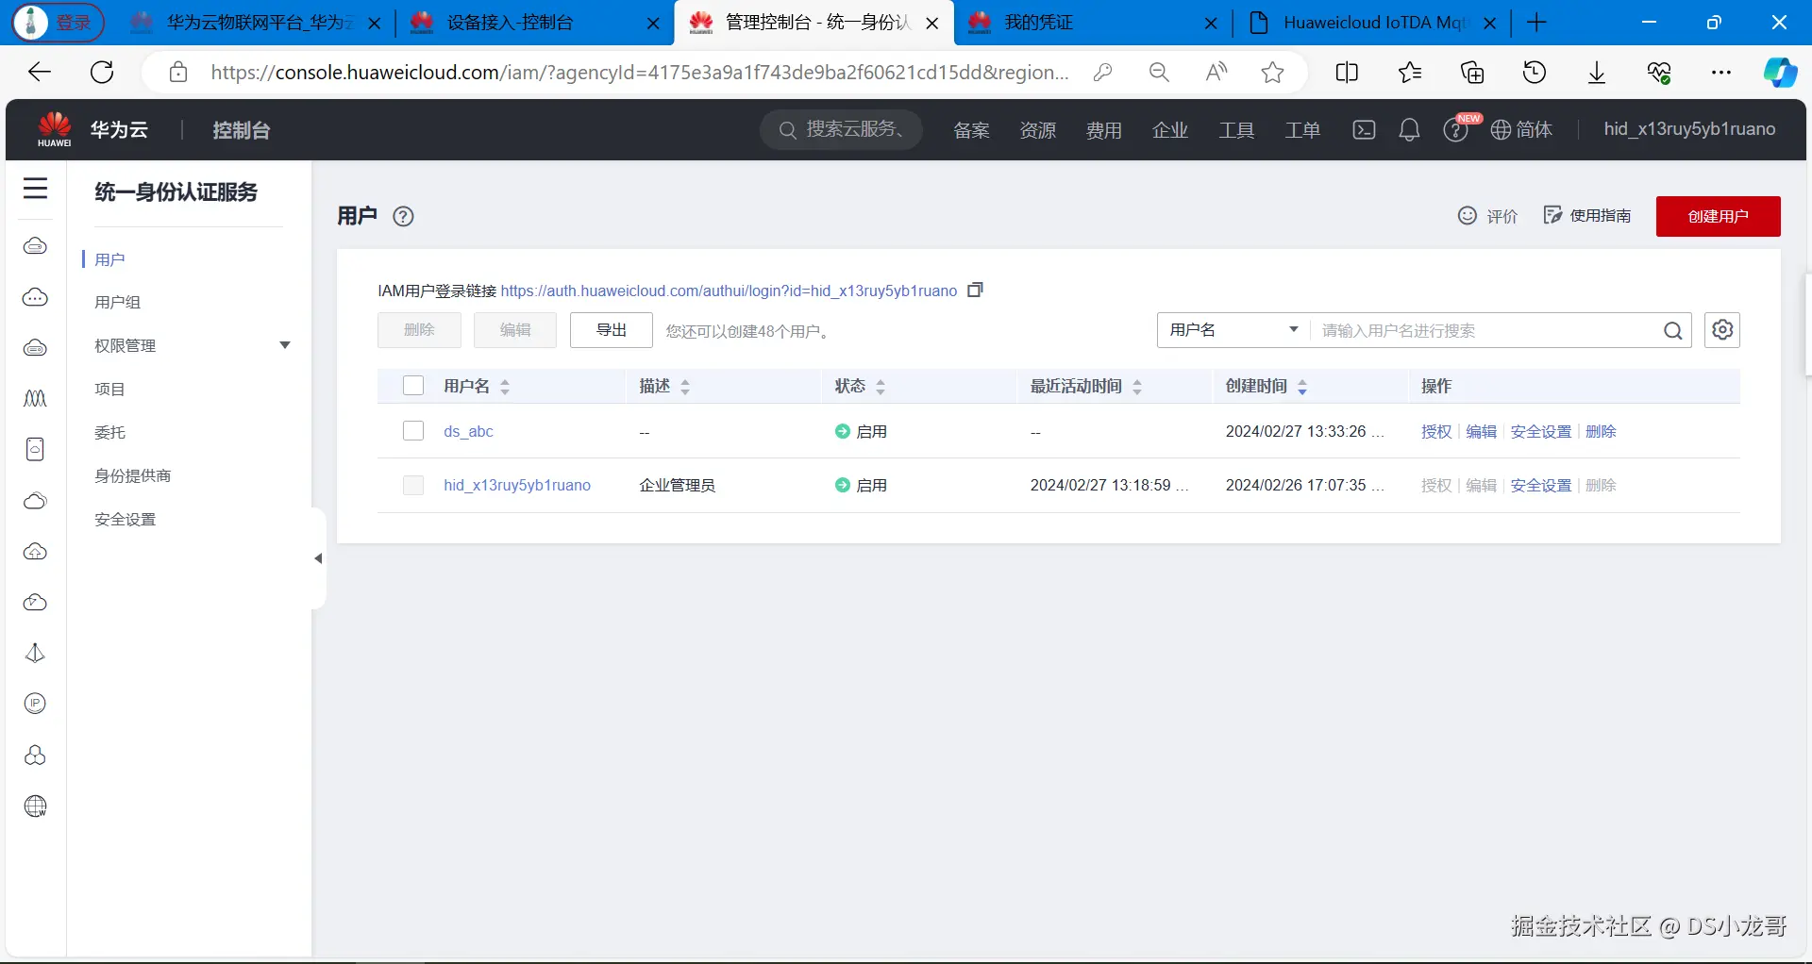Click 授权 for ds_abc user
The height and width of the screenshot is (964, 1812).
pos(1436,431)
